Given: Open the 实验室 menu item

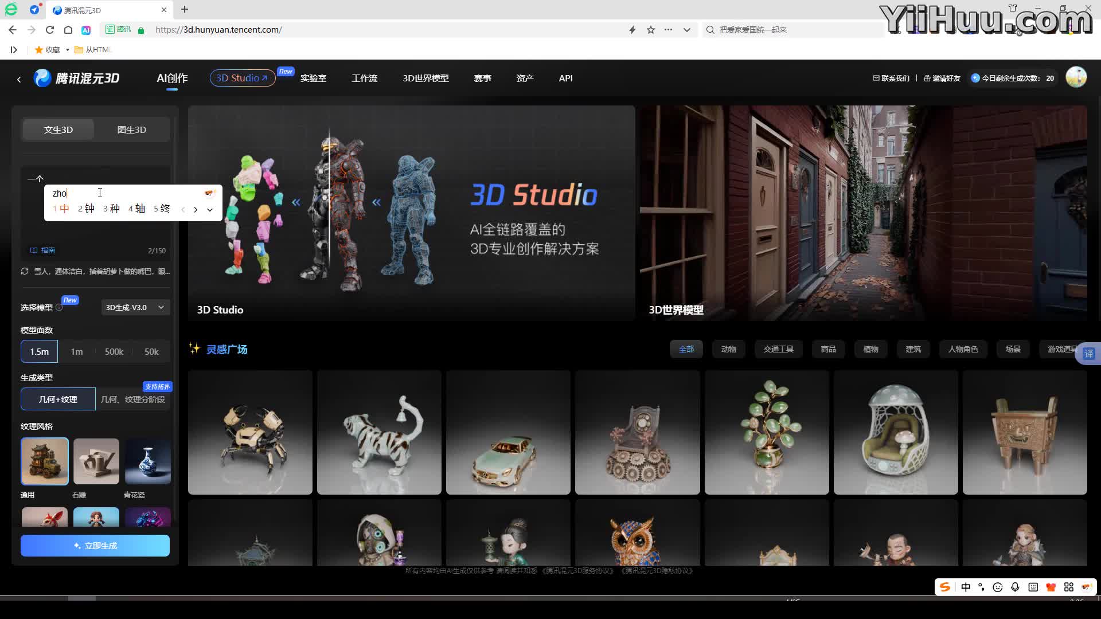Looking at the screenshot, I should tap(313, 78).
